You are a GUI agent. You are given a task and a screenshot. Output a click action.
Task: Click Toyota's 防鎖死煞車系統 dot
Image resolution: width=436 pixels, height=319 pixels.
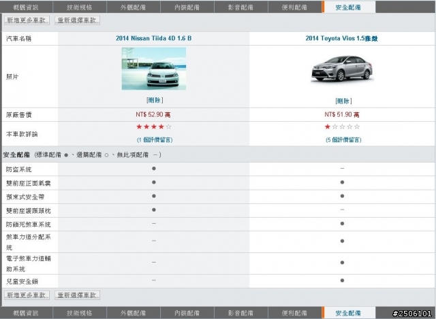tap(342, 224)
